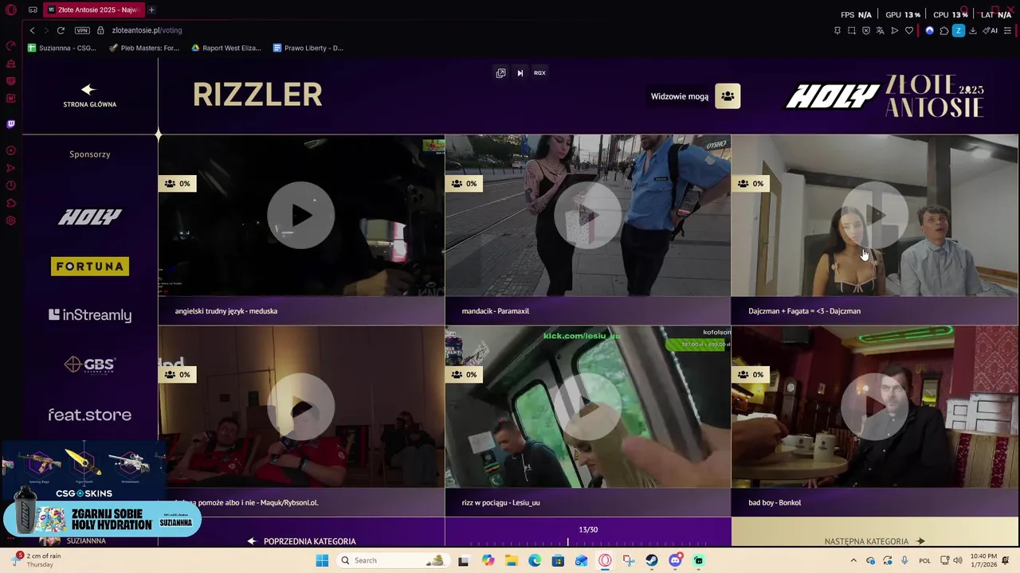This screenshot has height=573, width=1020.
Task: Open the Pleb Masters bookmark
Action: click(x=144, y=48)
